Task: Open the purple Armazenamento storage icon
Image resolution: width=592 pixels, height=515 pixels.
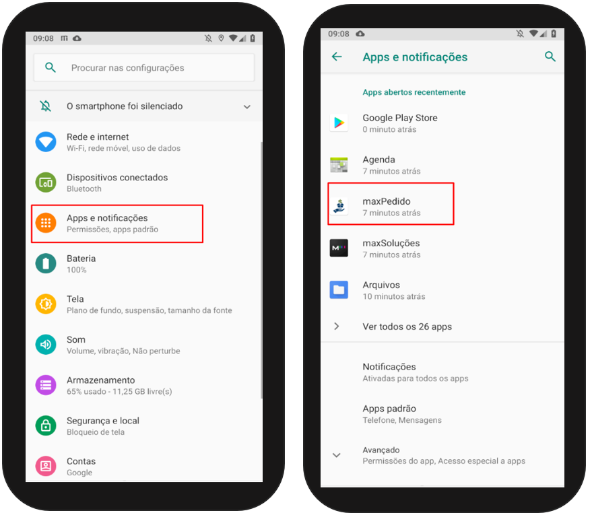Action: 46,385
